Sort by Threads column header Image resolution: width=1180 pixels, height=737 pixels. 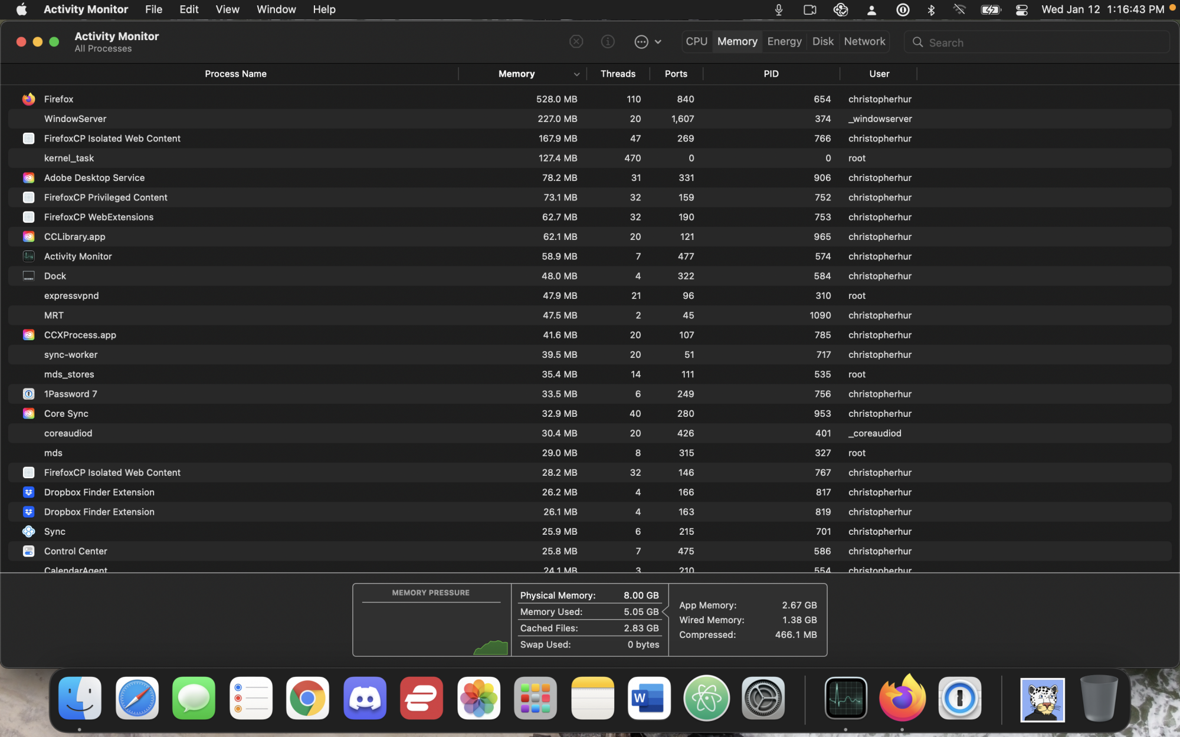[x=617, y=74]
